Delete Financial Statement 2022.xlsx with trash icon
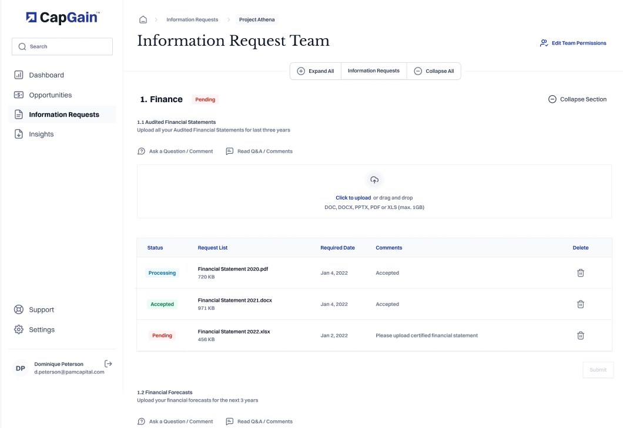Screen dimensions: 623x428 pyautogui.click(x=580, y=335)
